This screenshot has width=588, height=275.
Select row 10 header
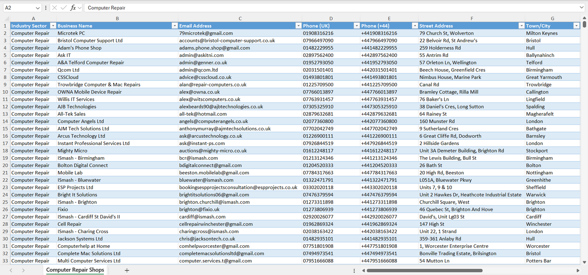(x=5, y=92)
